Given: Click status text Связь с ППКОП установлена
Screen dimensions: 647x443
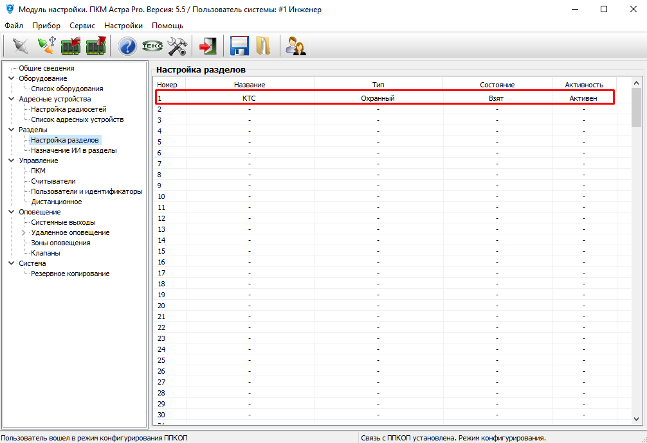Looking at the screenshot, I should coord(408,438).
